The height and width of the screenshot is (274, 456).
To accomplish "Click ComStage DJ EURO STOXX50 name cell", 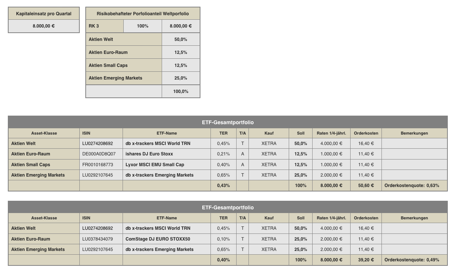I will pos(158,239).
